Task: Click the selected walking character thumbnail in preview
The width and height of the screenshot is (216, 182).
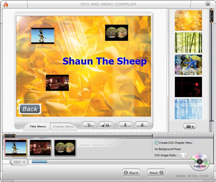Action: coord(43,36)
